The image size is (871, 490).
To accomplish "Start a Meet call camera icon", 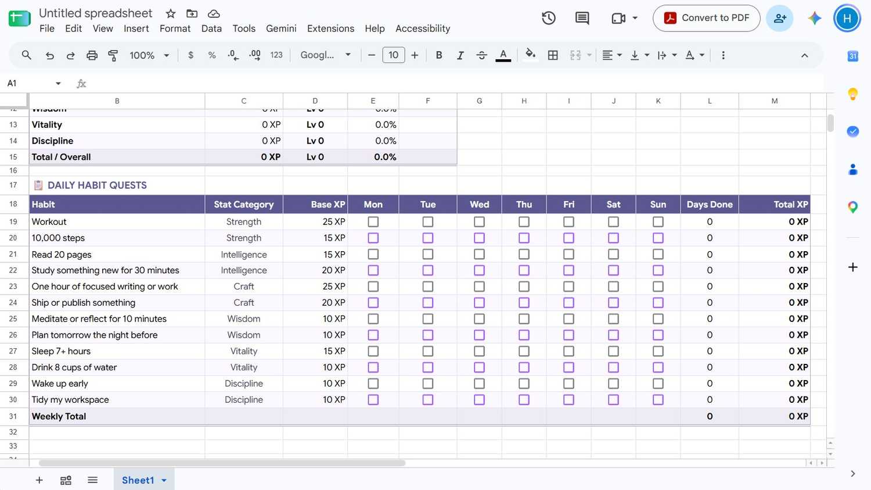I will (x=618, y=18).
